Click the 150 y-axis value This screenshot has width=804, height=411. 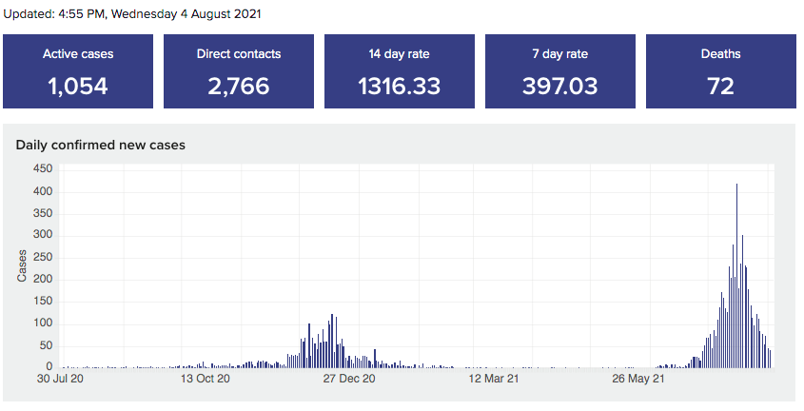pyautogui.click(x=43, y=301)
